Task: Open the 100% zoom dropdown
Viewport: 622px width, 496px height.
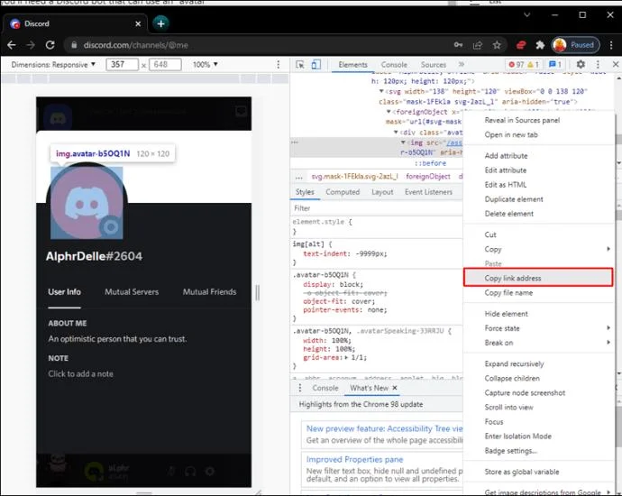Action: (206, 64)
